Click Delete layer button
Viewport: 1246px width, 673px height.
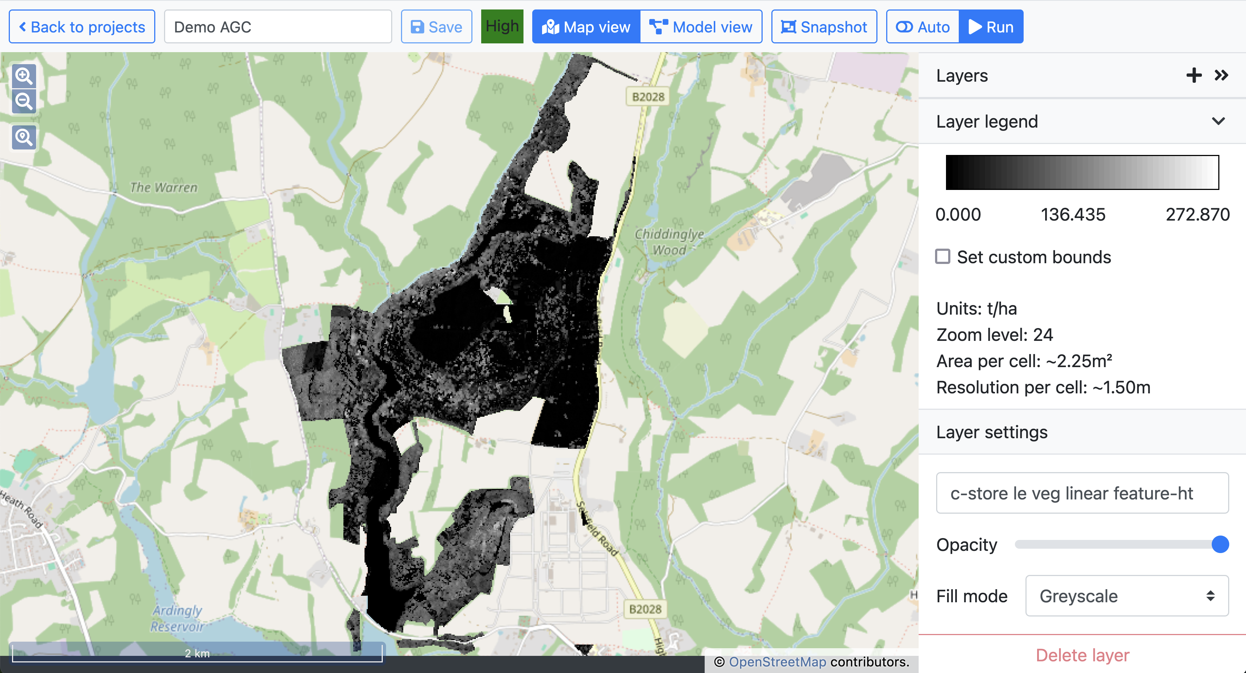pos(1082,655)
